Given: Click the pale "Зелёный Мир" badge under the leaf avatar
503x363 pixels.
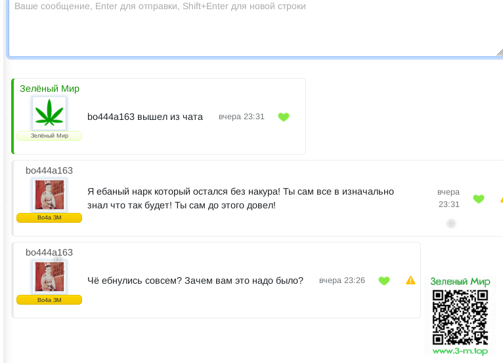Looking at the screenshot, I should coord(49,136).
